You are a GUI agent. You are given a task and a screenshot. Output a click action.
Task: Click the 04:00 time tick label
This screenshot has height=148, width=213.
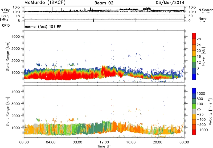click(51, 142)
